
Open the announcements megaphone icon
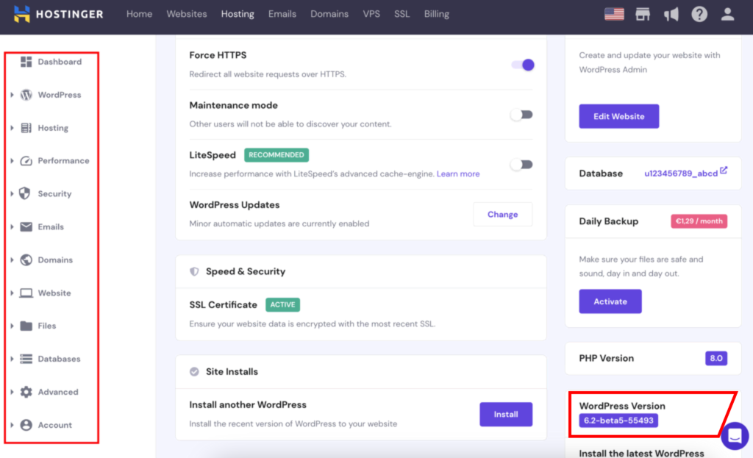coord(671,15)
